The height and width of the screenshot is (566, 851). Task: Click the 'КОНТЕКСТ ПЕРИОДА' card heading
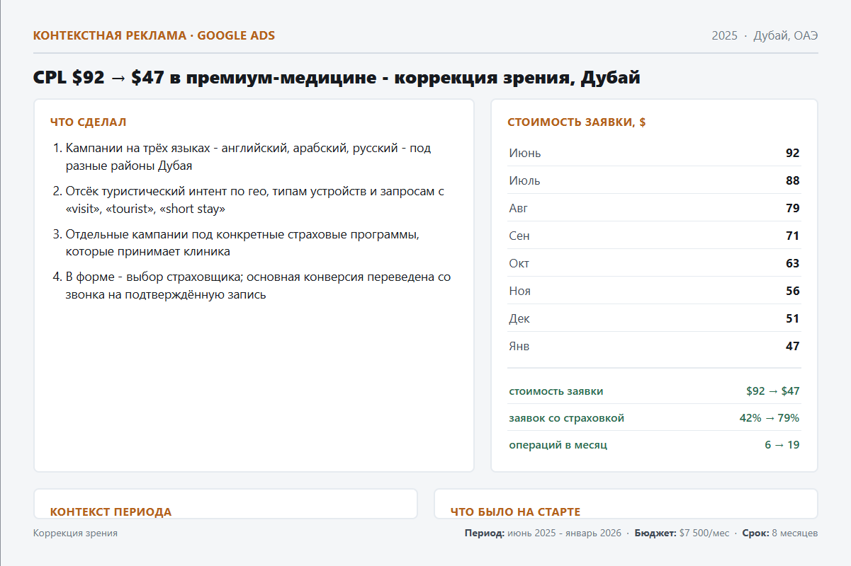coord(111,512)
